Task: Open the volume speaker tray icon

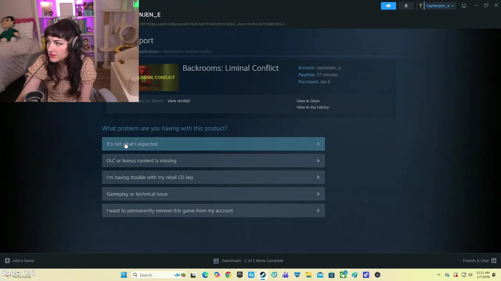Action: tap(470, 275)
